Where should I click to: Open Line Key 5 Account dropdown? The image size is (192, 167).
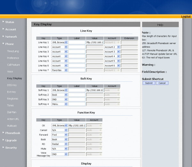(112, 61)
